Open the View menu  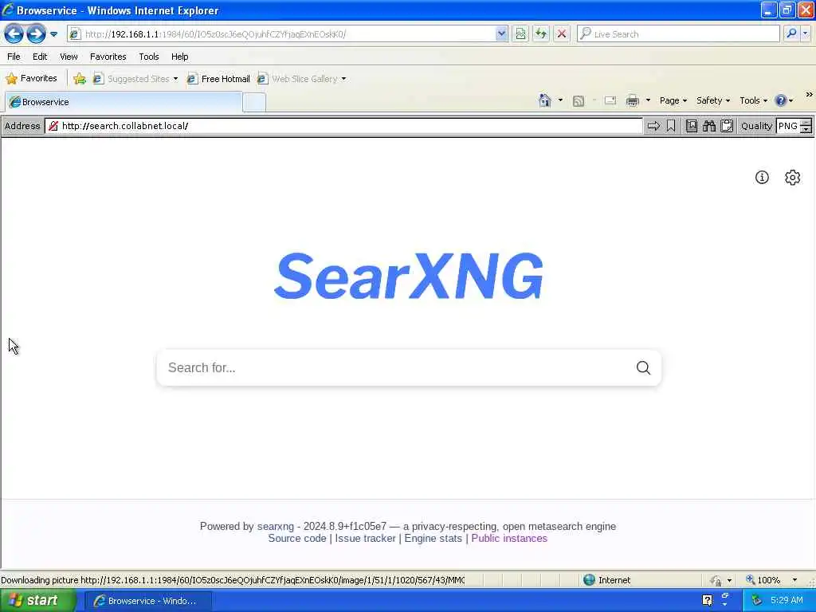(69, 57)
